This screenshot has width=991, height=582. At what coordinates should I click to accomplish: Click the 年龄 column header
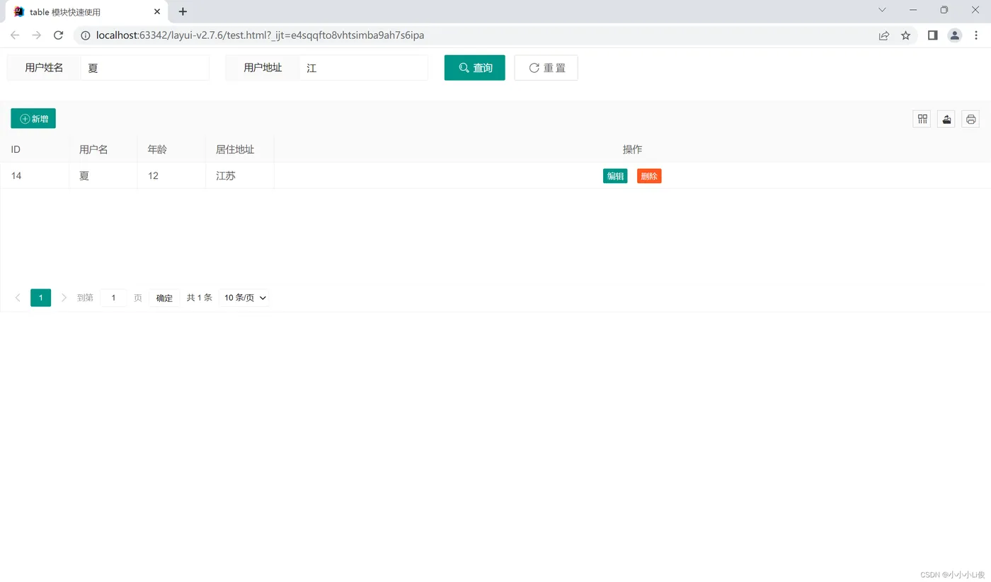[171, 149]
